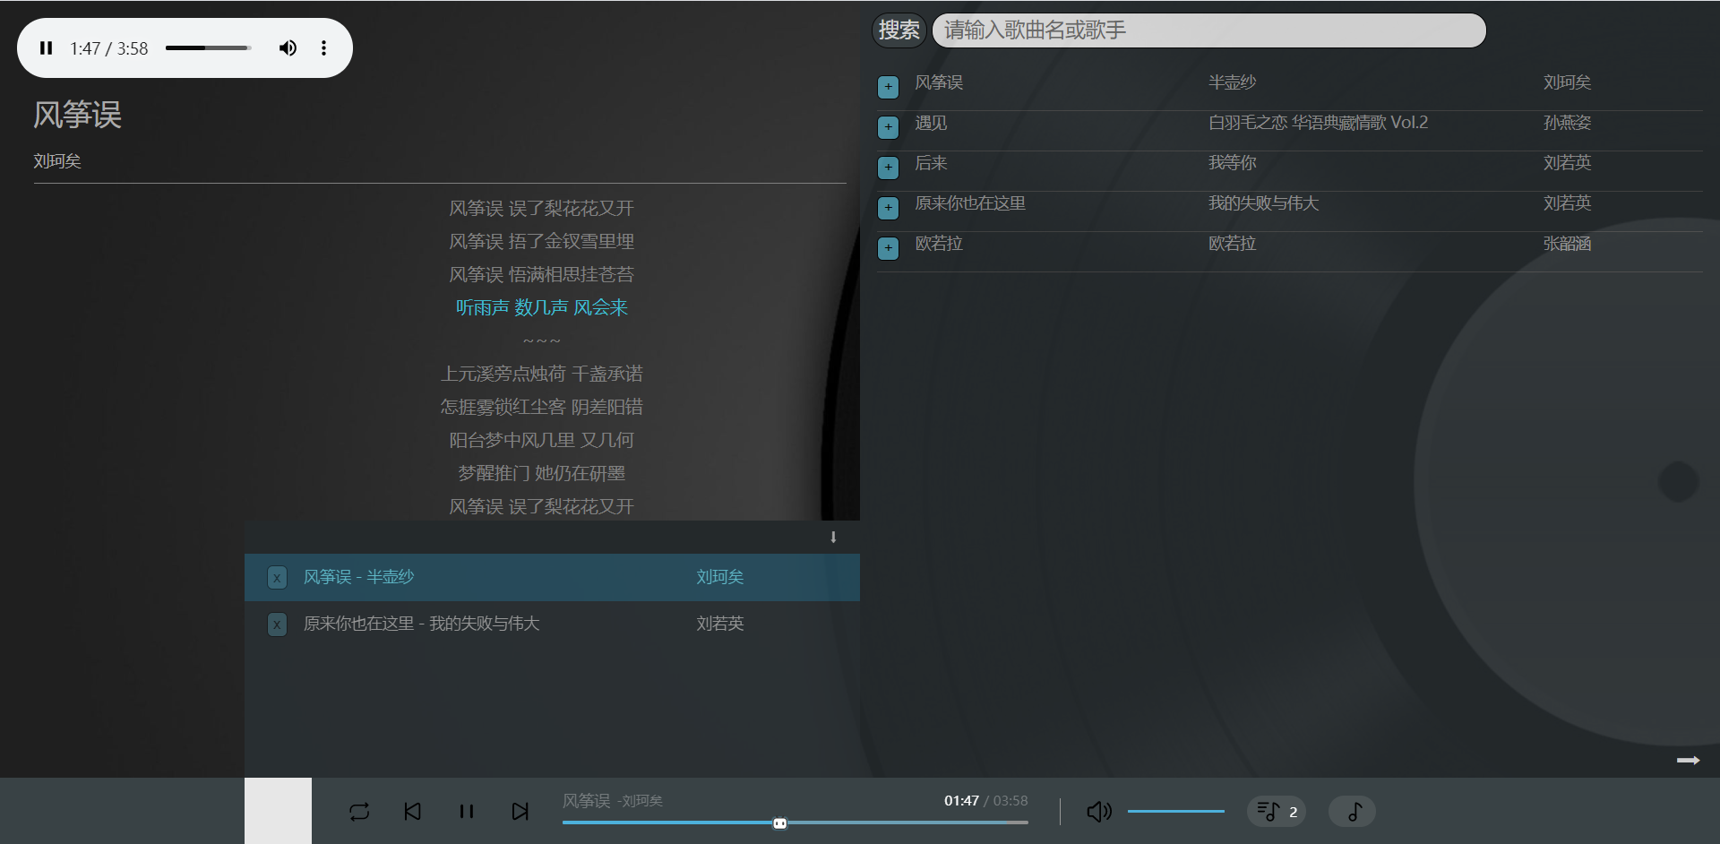Skip to the previous track
The image size is (1720, 844).
(413, 812)
